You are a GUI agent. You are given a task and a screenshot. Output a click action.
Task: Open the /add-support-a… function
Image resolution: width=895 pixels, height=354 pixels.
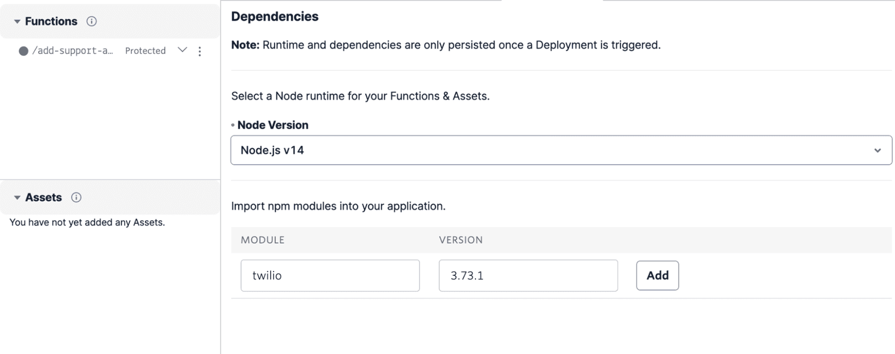(72, 51)
